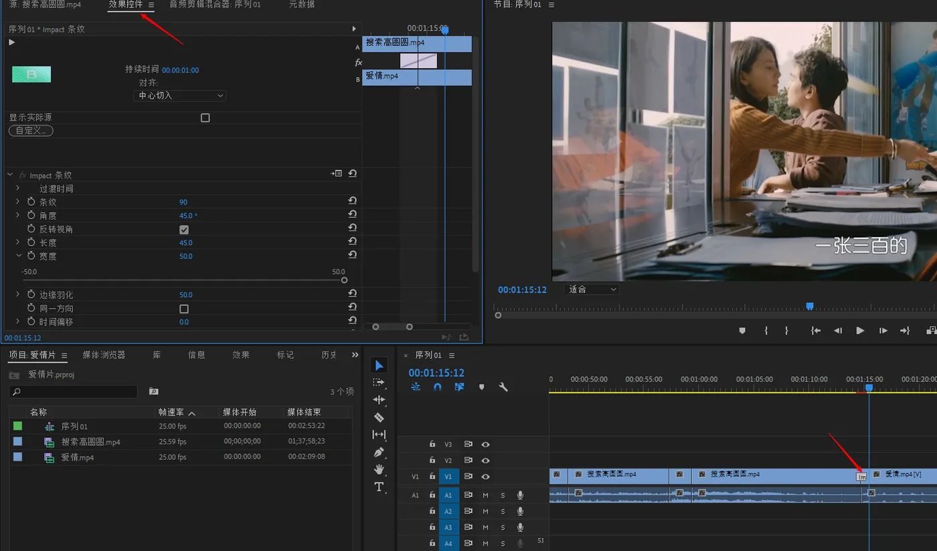Hide track V1 output eye
The height and width of the screenshot is (551, 937).
485,476
